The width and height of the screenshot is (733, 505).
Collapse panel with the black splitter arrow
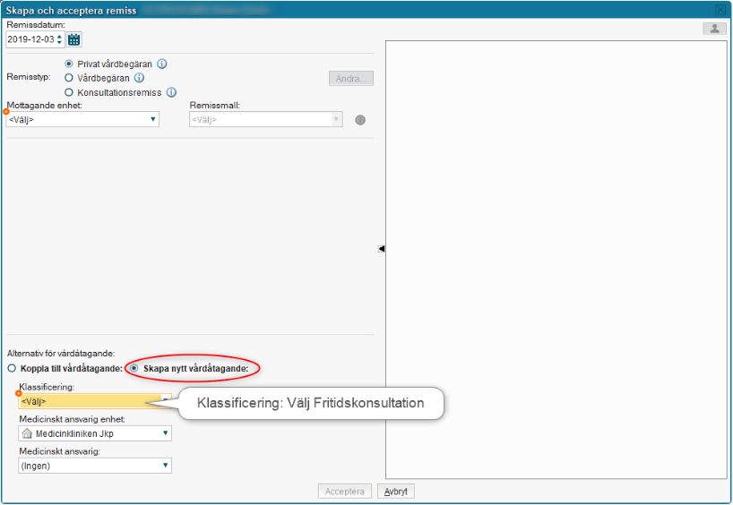(381, 249)
